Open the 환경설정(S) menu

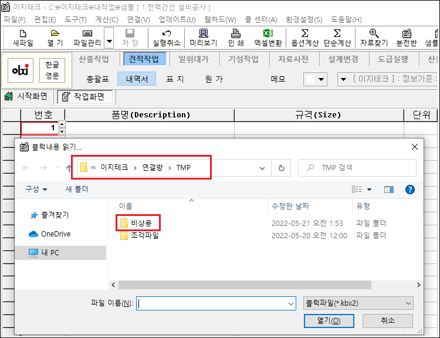click(304, 19)
